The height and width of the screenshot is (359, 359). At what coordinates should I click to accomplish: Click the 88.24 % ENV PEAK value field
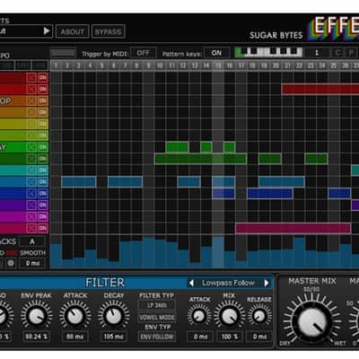pyautogui.click(x=37, y=337)
